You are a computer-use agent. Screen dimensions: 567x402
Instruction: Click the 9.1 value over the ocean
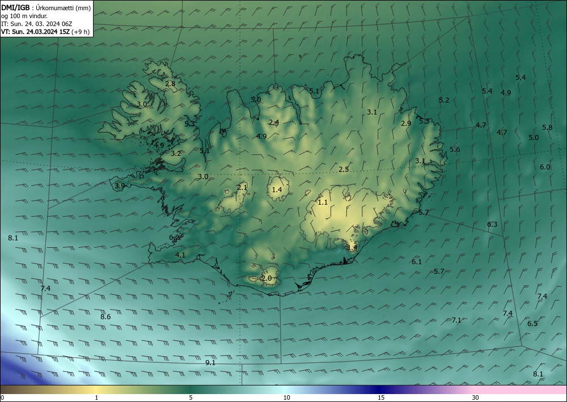(x=210, y=363)
